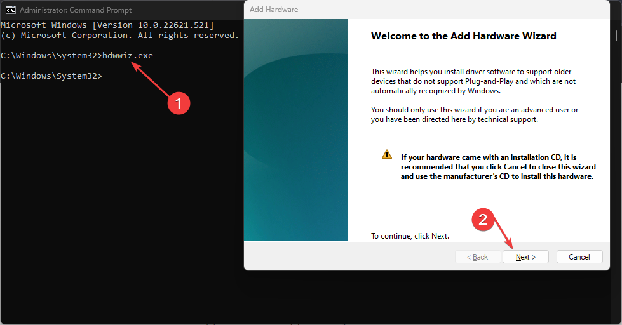The image size is (622, 325).
Task: Click the Microsoft Corporation copyright line
Action: point(119,36)
